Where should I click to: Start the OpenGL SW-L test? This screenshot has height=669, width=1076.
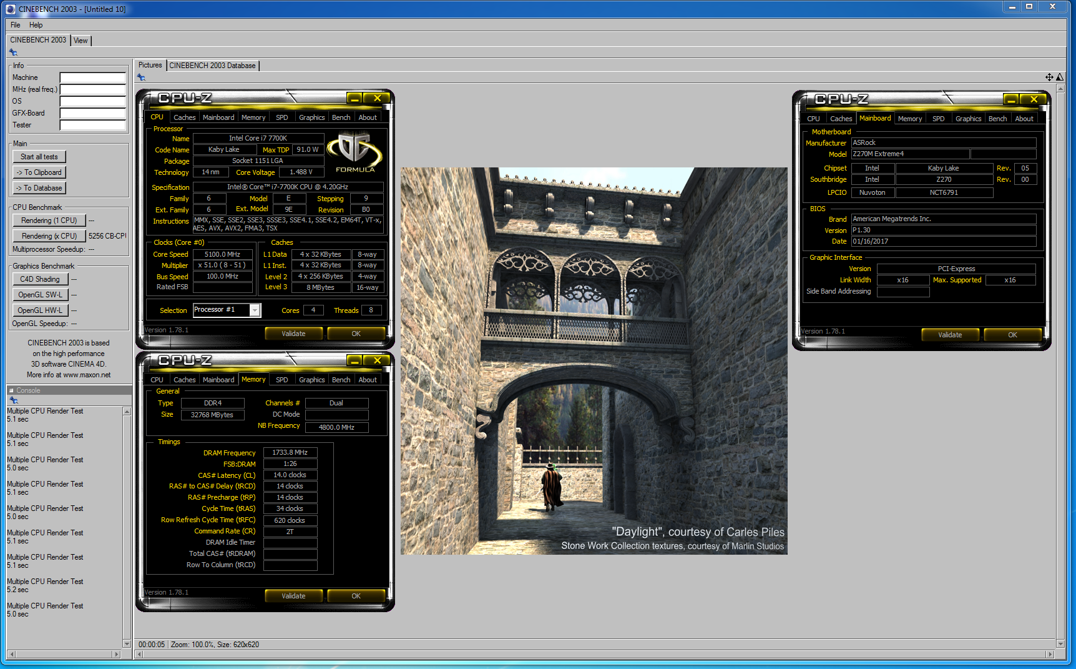point(40,295)
